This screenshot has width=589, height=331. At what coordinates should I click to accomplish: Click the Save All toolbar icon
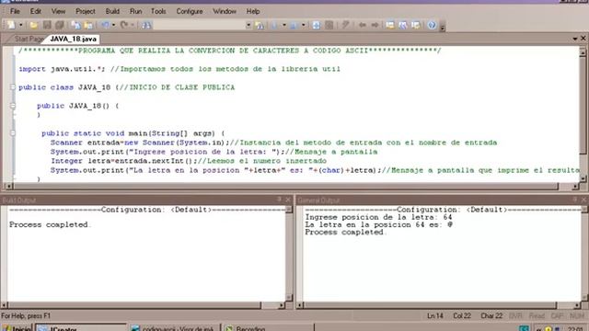tap(60, 25)
